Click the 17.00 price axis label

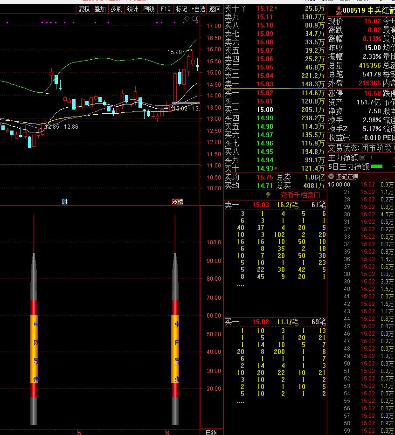tap(214, 26)
